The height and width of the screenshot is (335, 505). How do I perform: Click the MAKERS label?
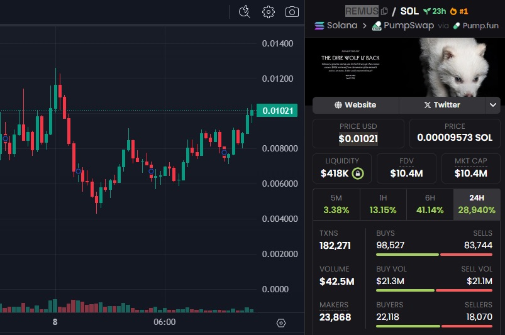pyautogui.click(x=334, y=305)
